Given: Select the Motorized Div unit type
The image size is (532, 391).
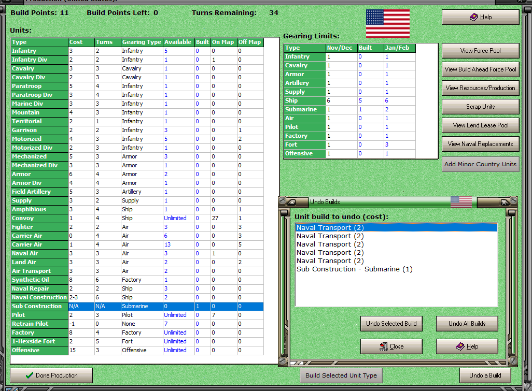Looking at the screenshot, I should tap(39, 148).
